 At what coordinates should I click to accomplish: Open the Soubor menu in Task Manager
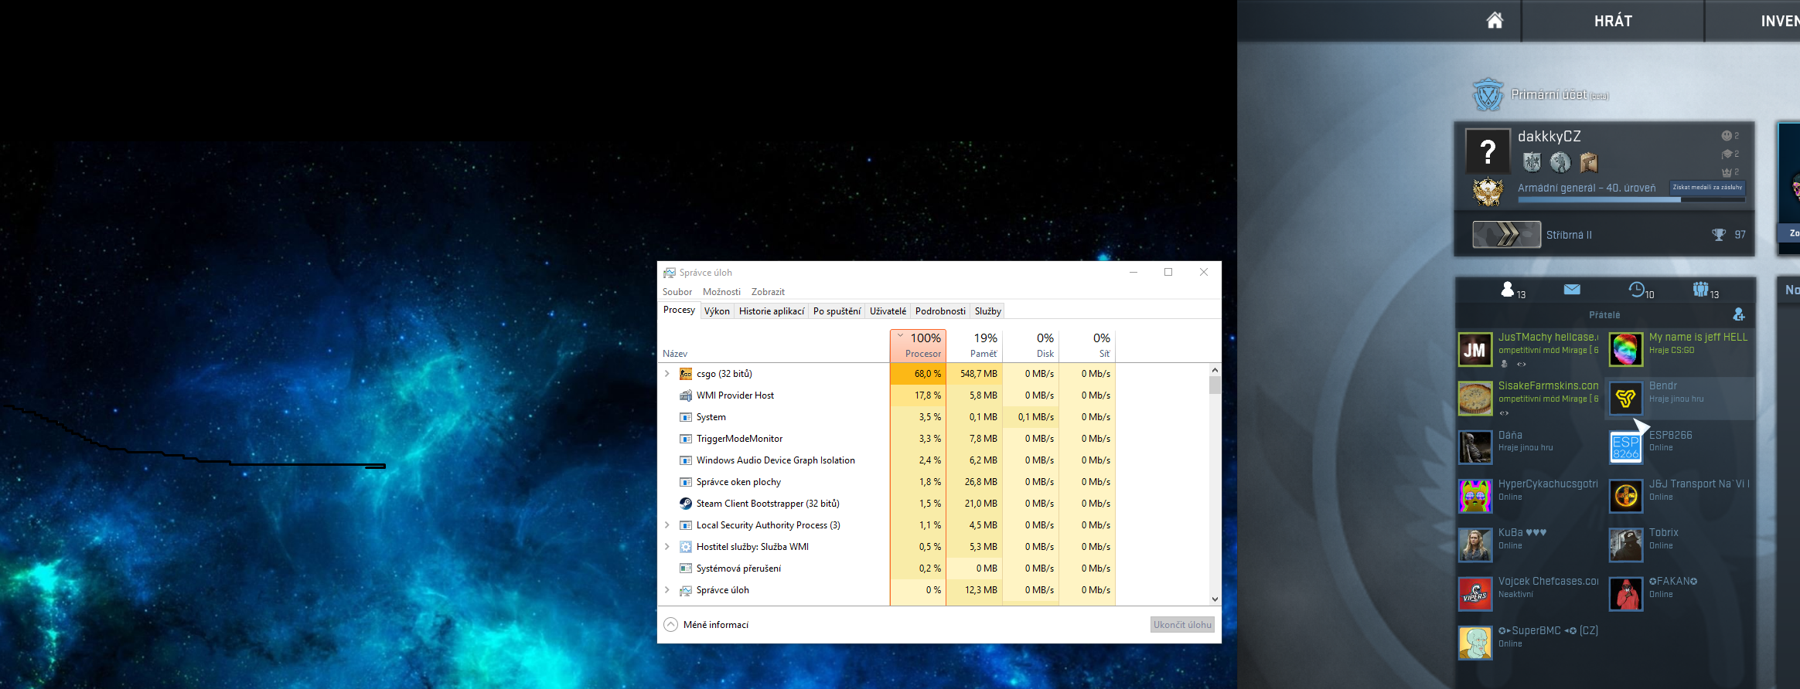677,292
